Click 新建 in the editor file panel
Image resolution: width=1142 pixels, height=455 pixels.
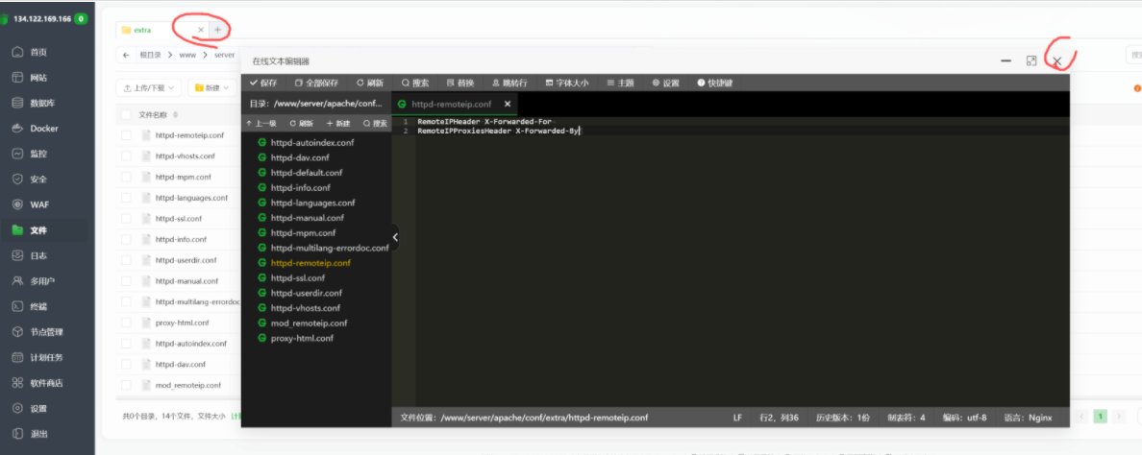point(338,124)
